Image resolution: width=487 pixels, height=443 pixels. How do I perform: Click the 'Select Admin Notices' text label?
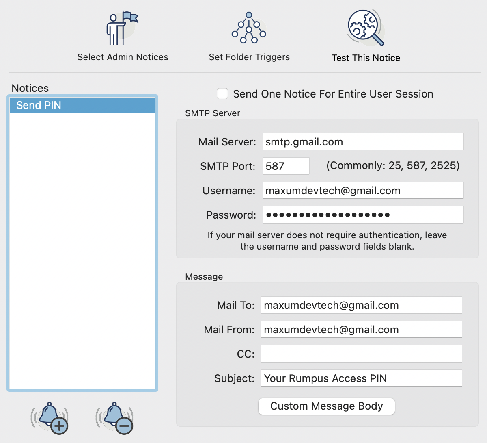(x=123, y=57)
